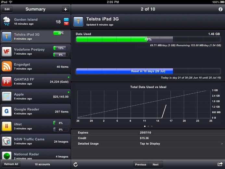Viewport: 225px width, 169px height.
Task: Tap the Edit button in Summary header
Action: click(x=7, y=9)
